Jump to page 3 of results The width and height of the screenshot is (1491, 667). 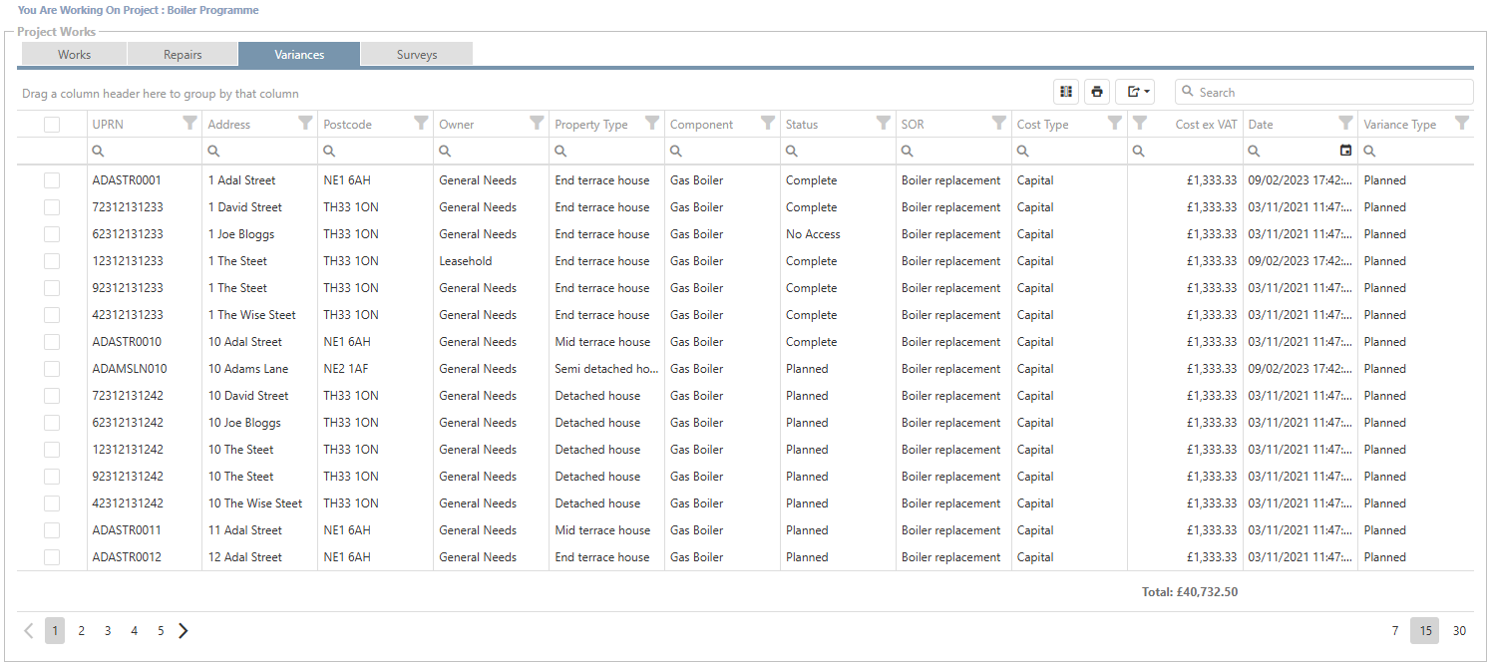tap(108, 631)
